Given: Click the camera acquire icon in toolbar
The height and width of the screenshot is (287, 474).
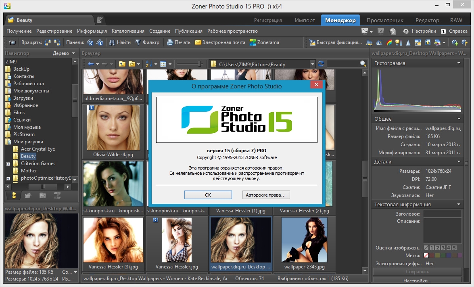Looking at the screenshot, I should point(13,43).
